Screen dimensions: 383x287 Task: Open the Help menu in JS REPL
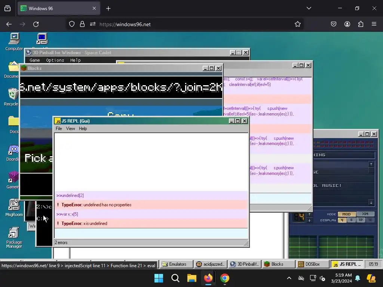click(83, 129)
